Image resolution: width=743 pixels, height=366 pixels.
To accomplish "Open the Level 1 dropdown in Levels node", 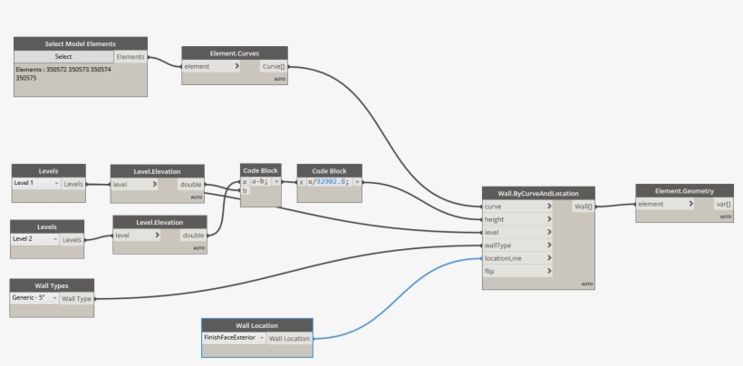I will click(36, 184).
